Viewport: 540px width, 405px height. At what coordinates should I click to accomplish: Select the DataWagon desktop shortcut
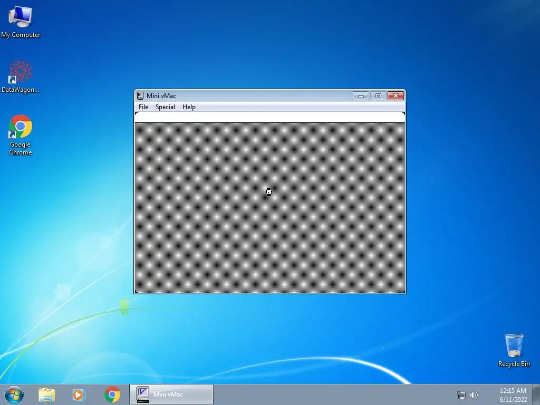(21, 77)
